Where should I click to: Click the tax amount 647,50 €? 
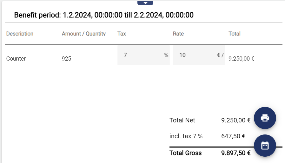click(x=233, y=136)
